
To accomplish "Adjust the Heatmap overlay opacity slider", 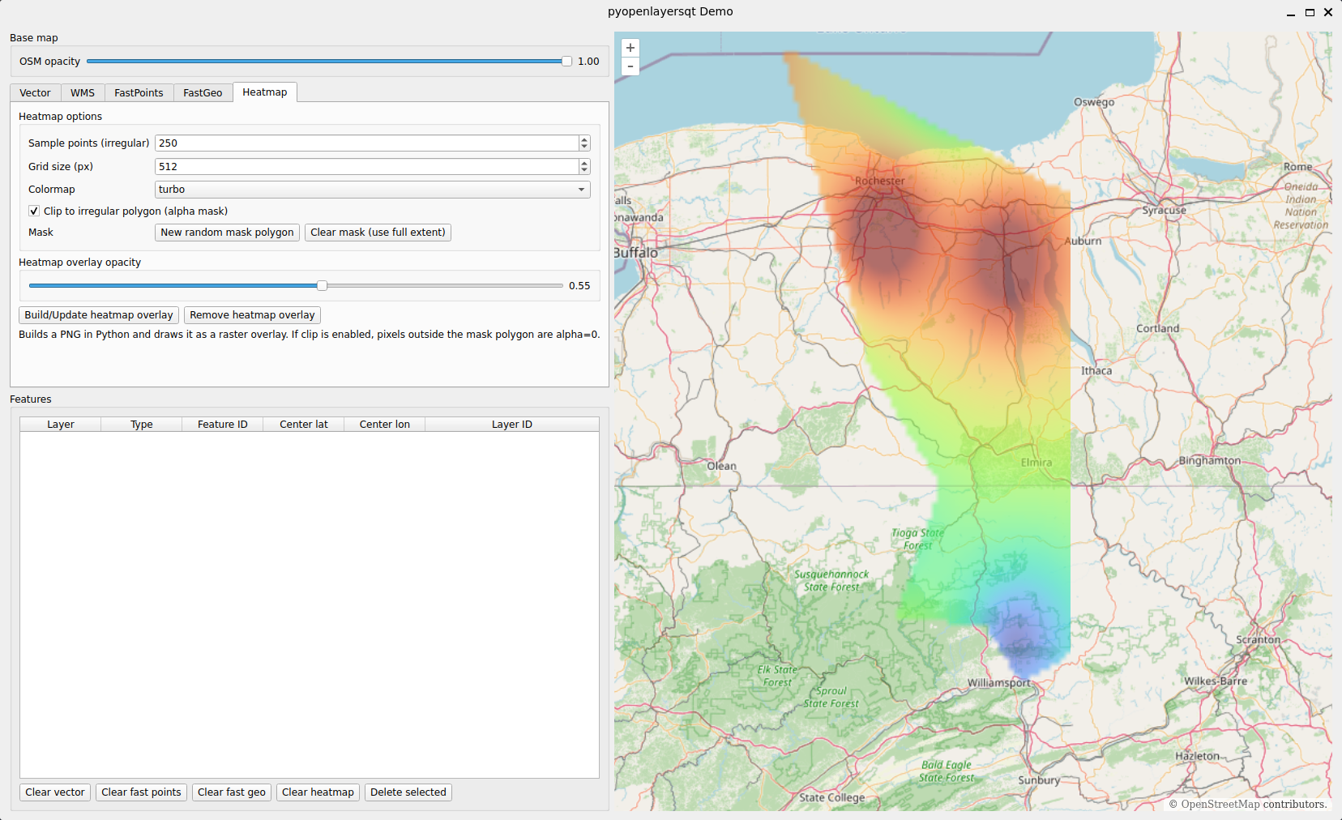I will [322, 285].
